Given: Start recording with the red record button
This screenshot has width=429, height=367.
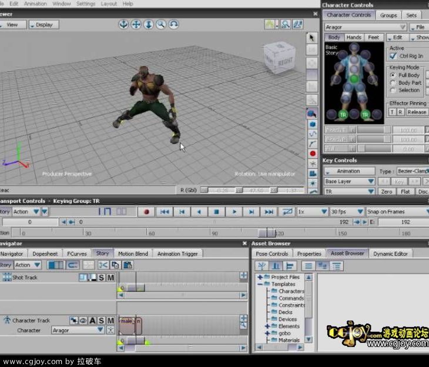Looking at the screenshot, I should tap(147, 212).
